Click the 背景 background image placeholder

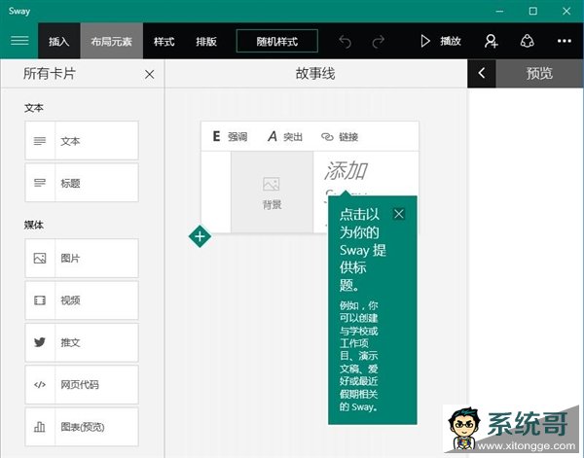pos(272,192)
